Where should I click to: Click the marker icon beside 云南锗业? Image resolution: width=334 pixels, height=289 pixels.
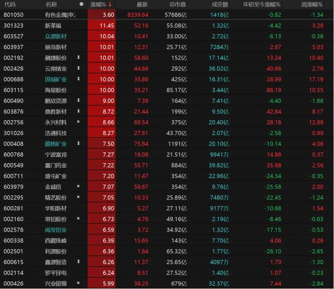78,68
